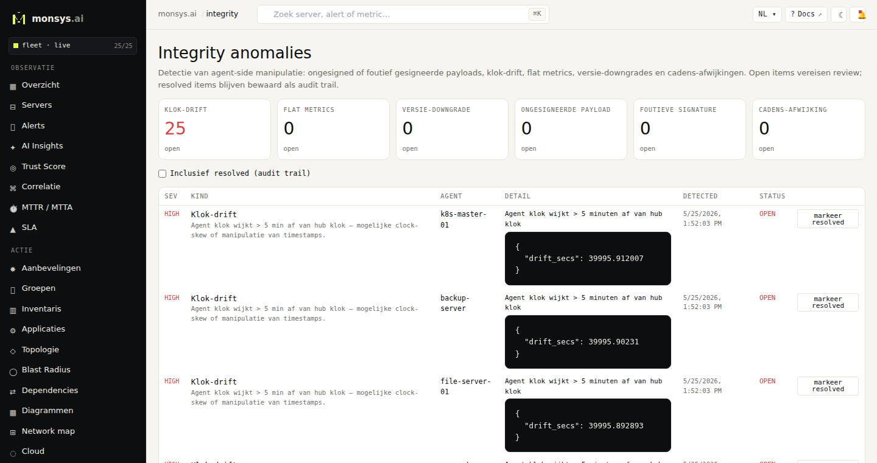Viewport: 877px width, 463px height.
Task: Click the drift_secs 39995.90231 code block
Action: point(588,342)
